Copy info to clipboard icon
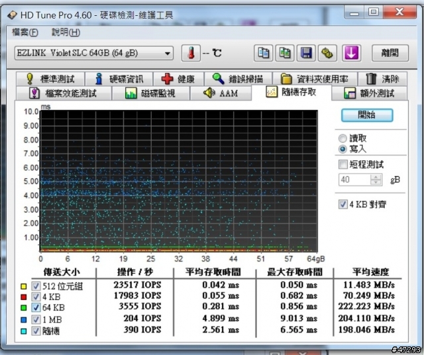424x355 pixels. pos(263,53)
